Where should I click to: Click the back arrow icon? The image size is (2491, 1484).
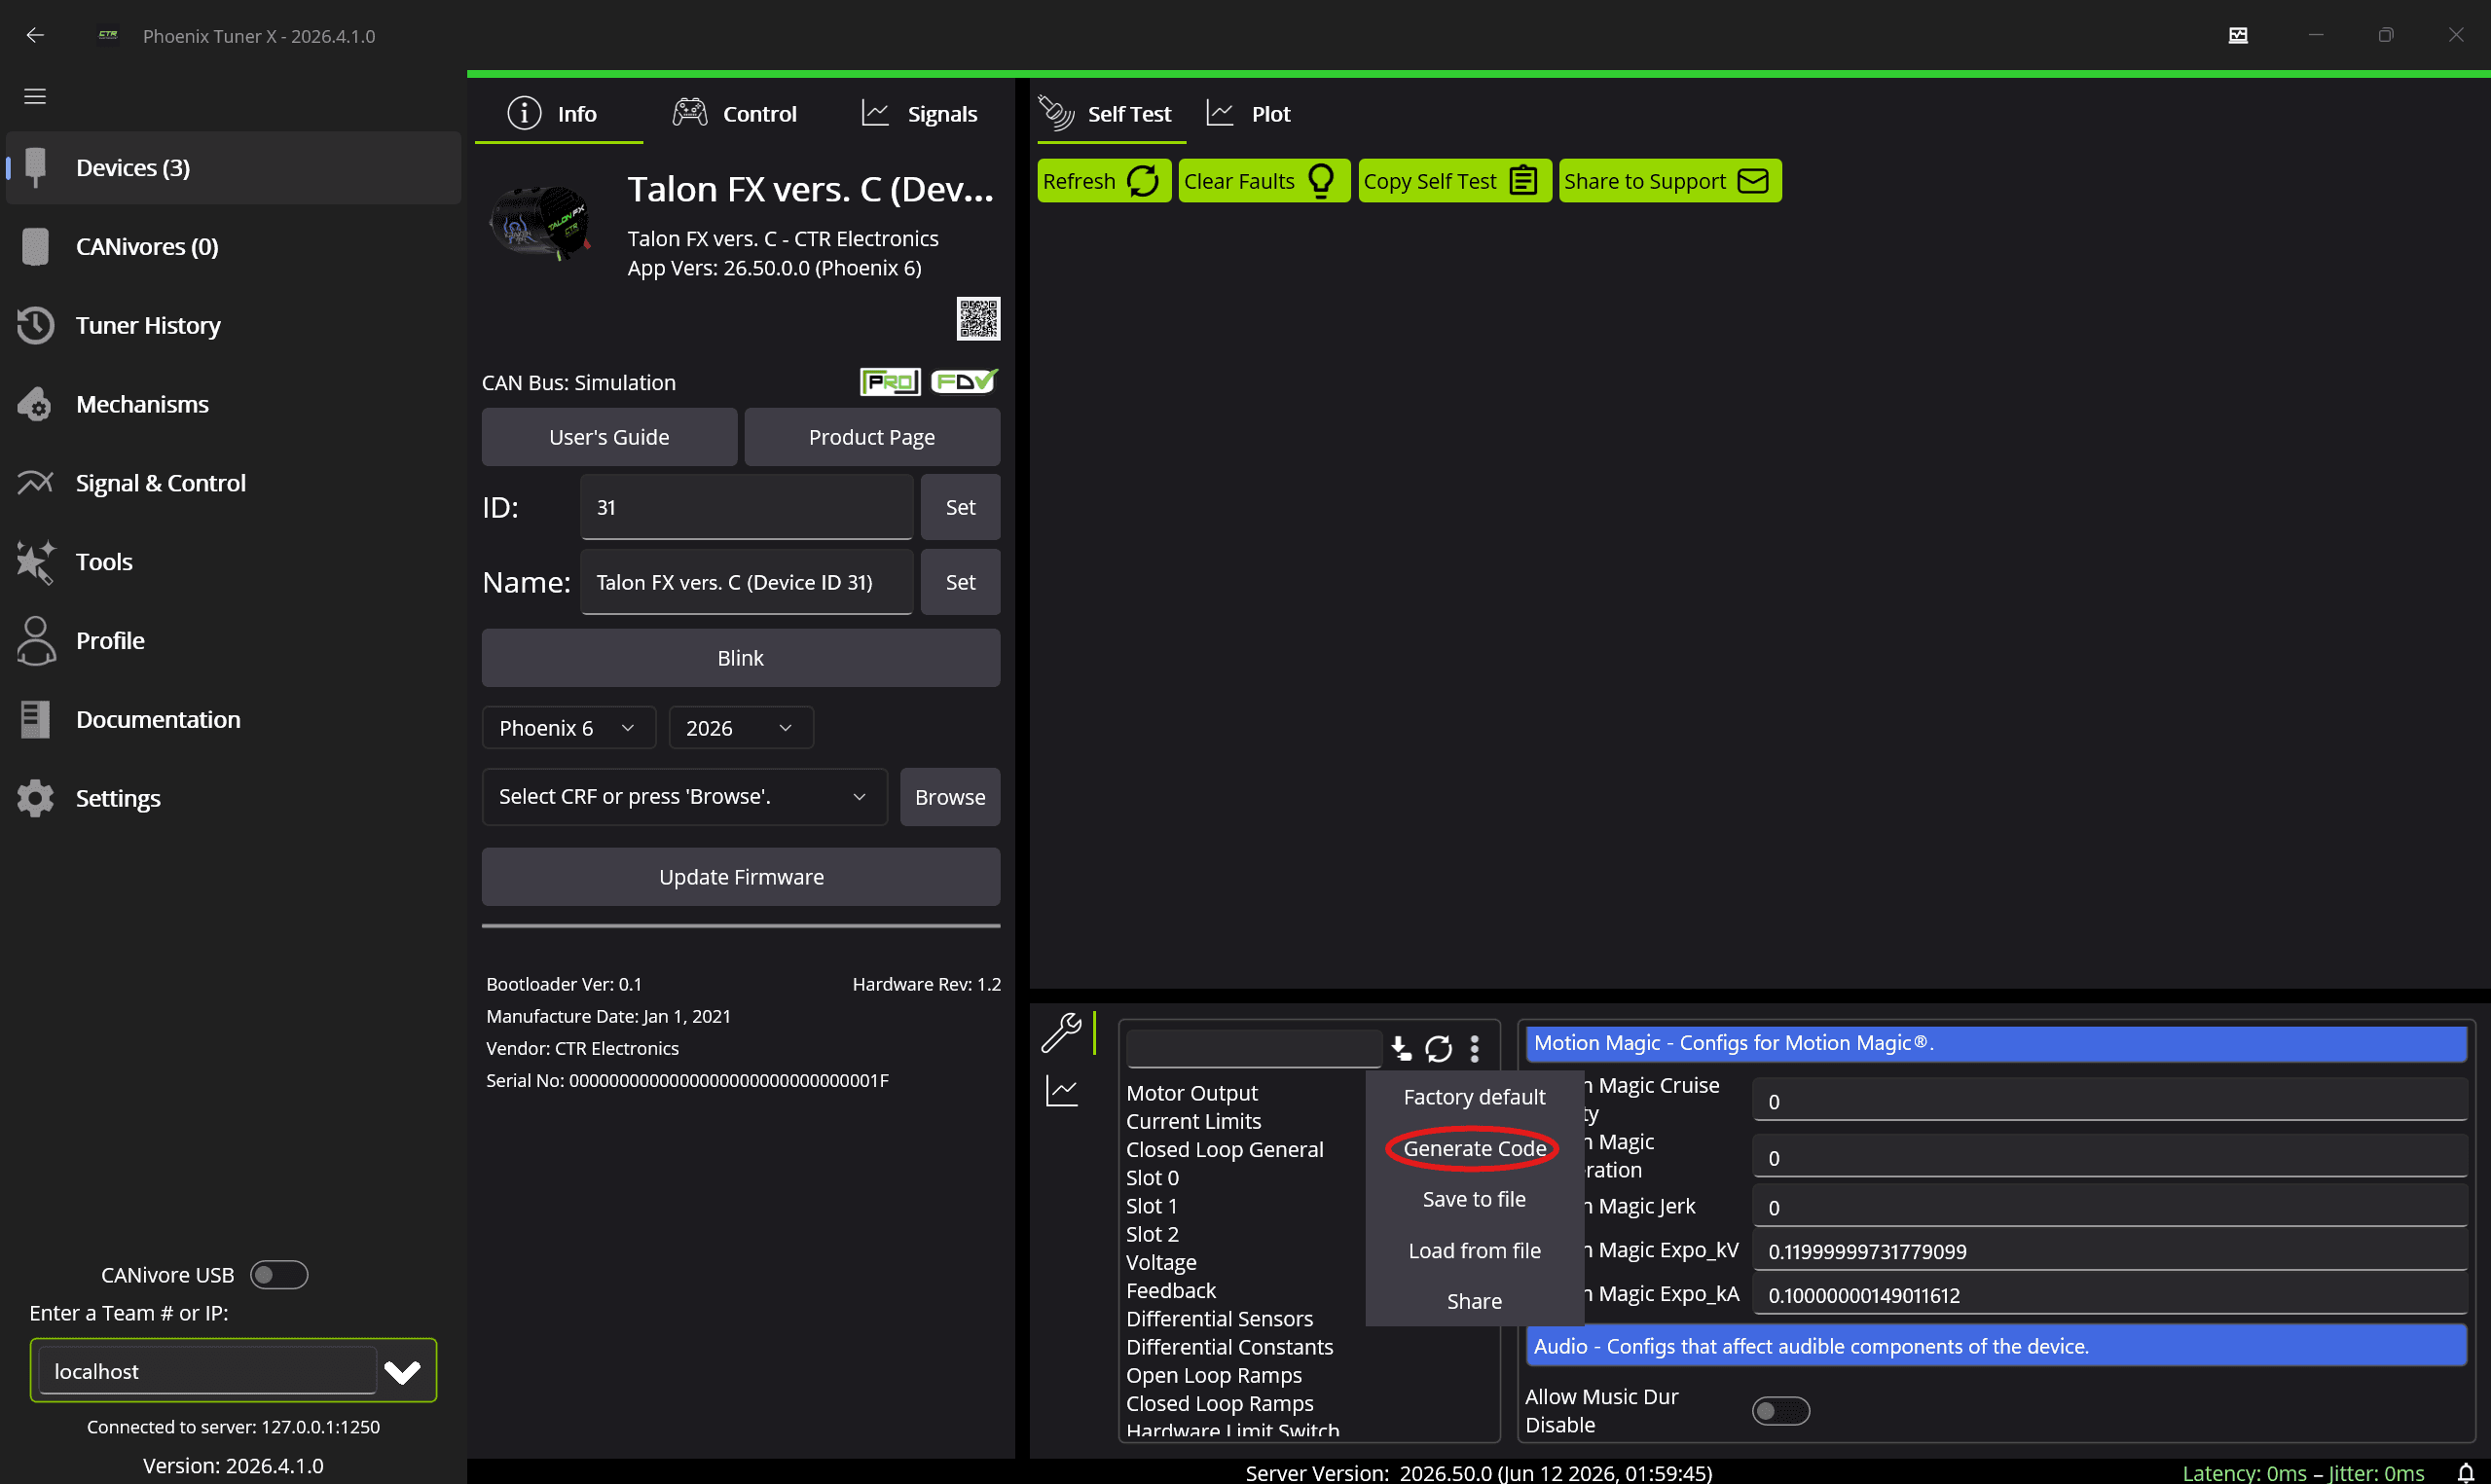(35, 35)
